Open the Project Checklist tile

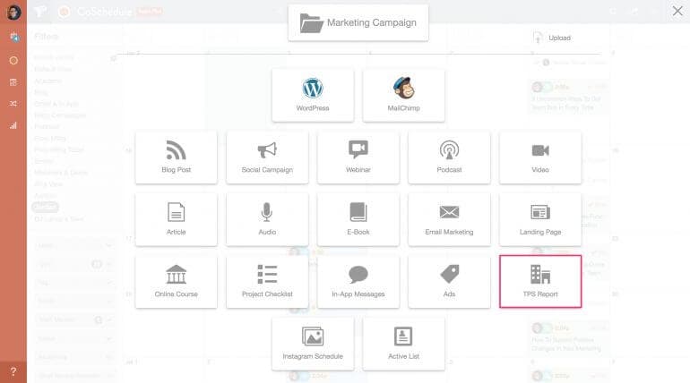pyautogui.click(x=267, y=281)
